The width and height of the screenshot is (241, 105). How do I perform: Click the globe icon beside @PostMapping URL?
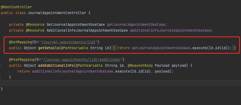point(37,60)
